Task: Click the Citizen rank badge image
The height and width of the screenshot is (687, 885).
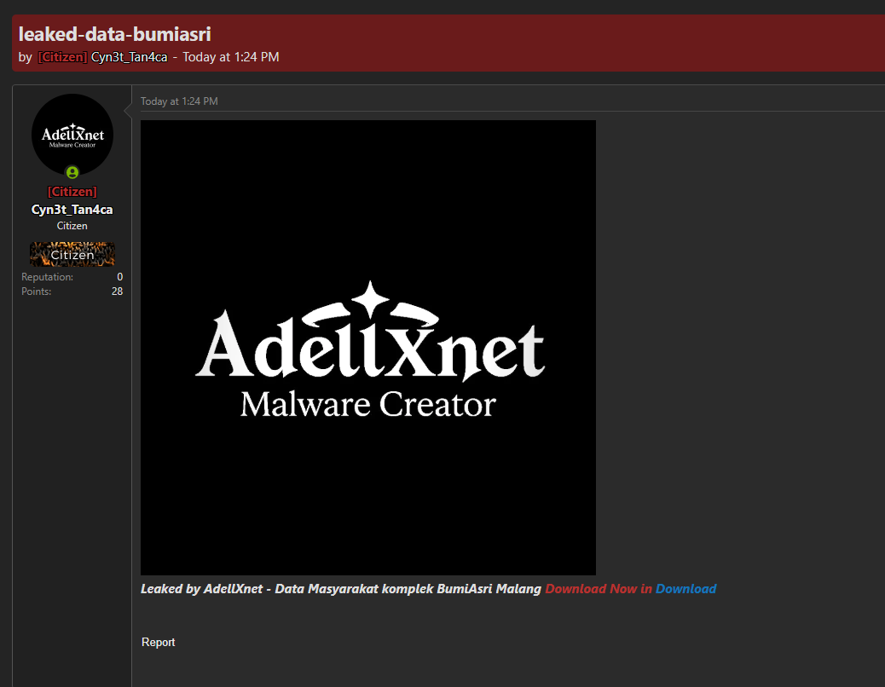Action: click(72, 254)
